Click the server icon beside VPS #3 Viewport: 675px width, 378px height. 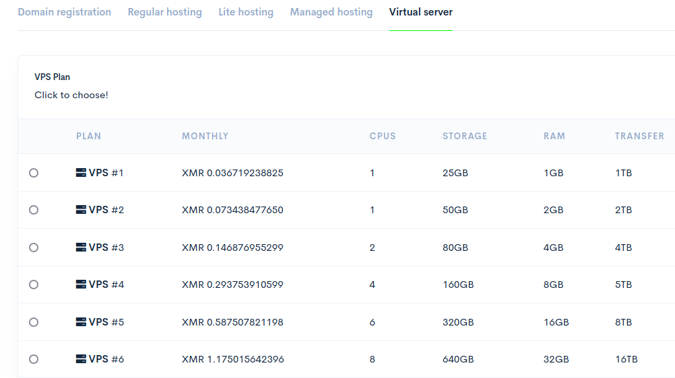[x=81, y=248]
